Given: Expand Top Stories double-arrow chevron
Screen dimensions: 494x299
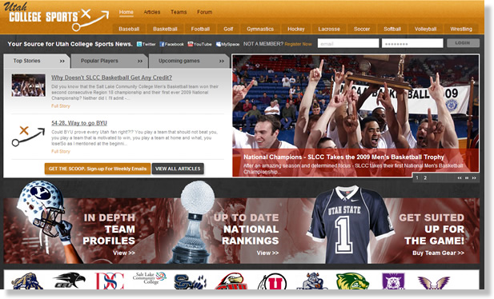Looking at the screenshot, I should 62,62.
